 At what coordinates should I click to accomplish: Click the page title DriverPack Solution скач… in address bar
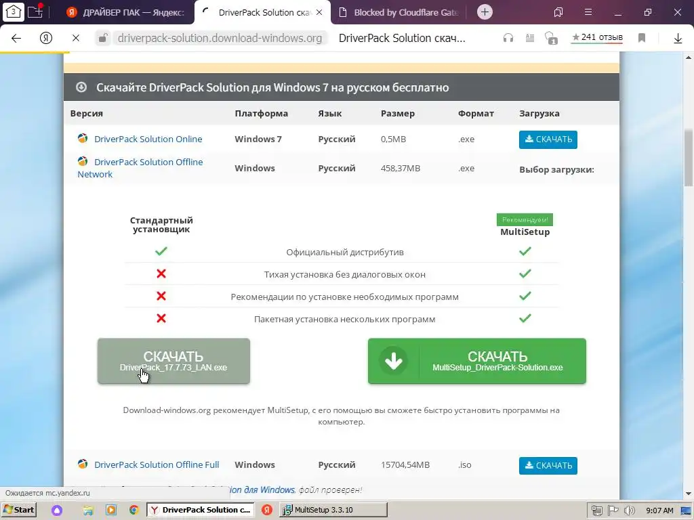402,38
